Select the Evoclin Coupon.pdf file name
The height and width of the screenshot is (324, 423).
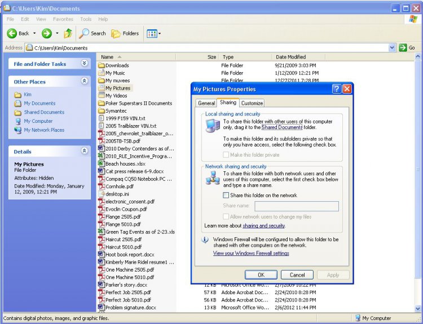[x=126, y=209]
